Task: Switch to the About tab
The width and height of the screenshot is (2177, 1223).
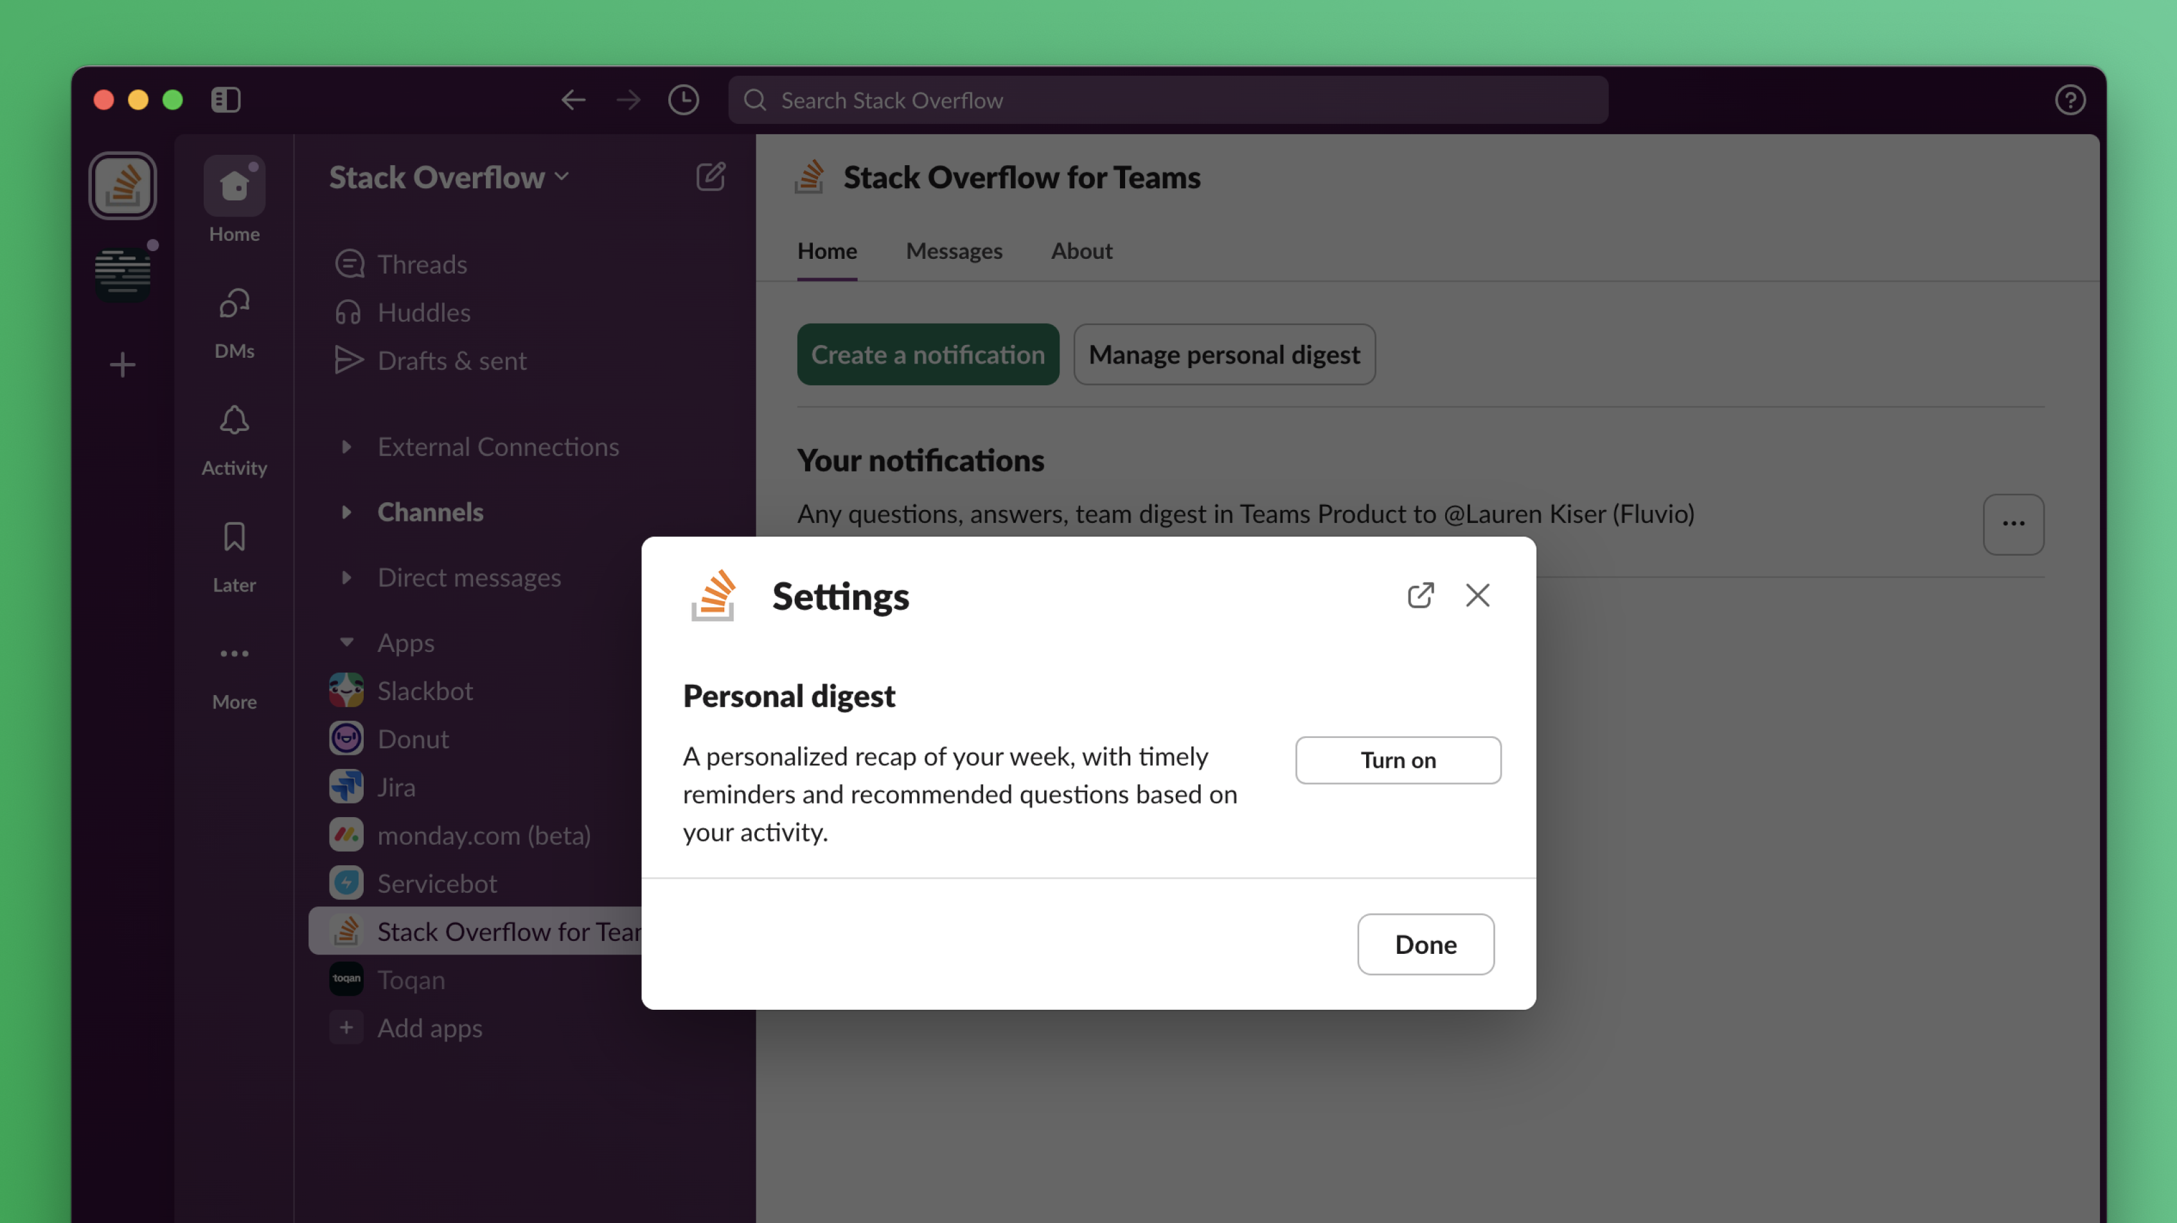Action: click(x=1081, y=251)
